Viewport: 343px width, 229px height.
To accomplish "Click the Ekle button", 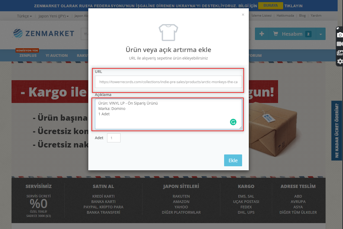I will click(x=233, y=160).
